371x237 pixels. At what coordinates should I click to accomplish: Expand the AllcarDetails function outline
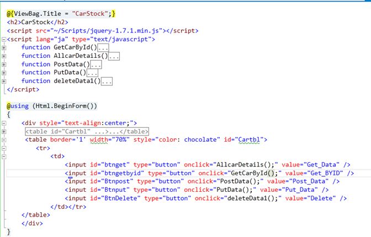[4, 56]
